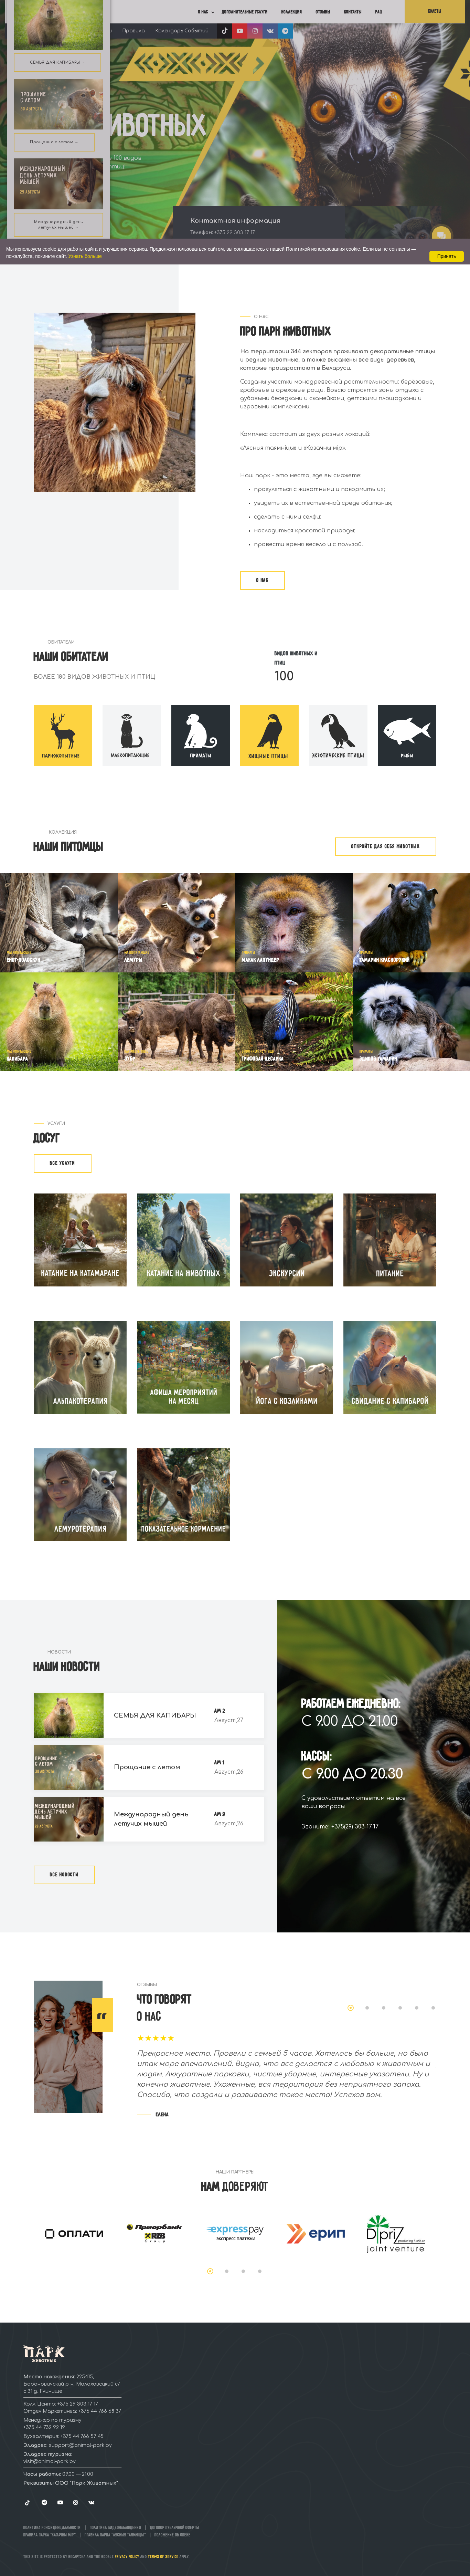Open FAQ in top menu

click(x=378, y=12)
